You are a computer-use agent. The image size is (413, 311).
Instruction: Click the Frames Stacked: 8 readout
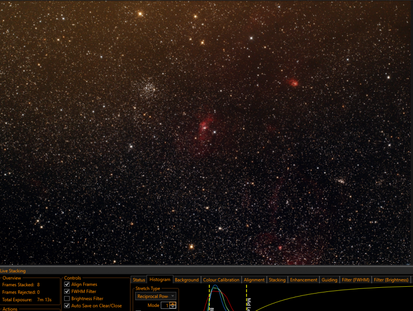[21, 284]
